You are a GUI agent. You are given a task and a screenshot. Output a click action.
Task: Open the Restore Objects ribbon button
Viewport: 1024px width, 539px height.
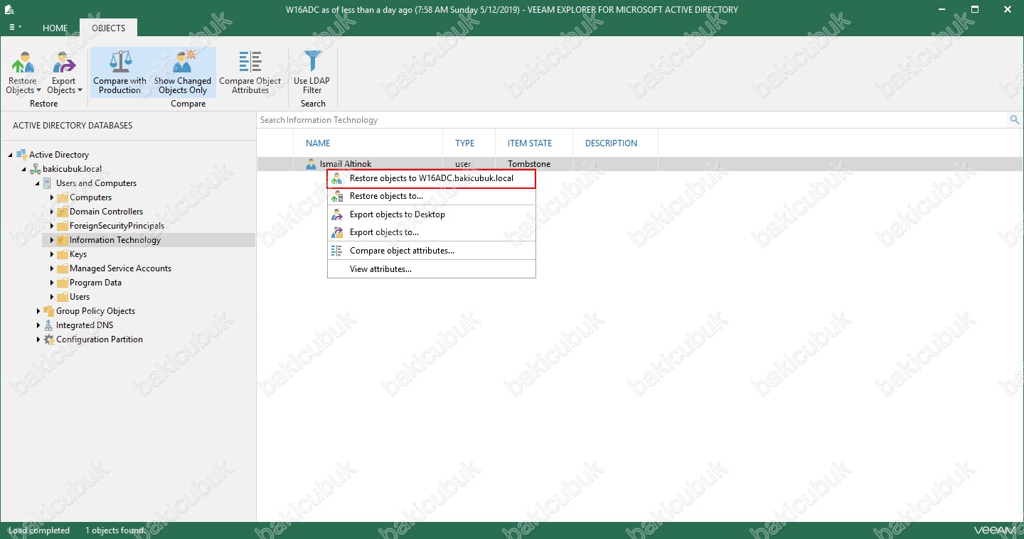tap(23, 73)
